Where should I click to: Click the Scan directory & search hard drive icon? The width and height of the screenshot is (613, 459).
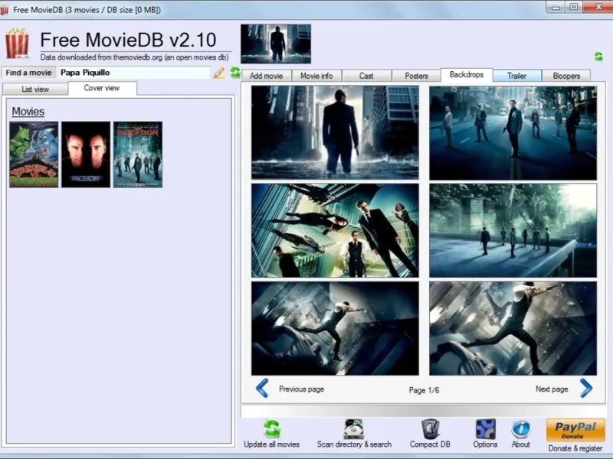coord(354,429)
